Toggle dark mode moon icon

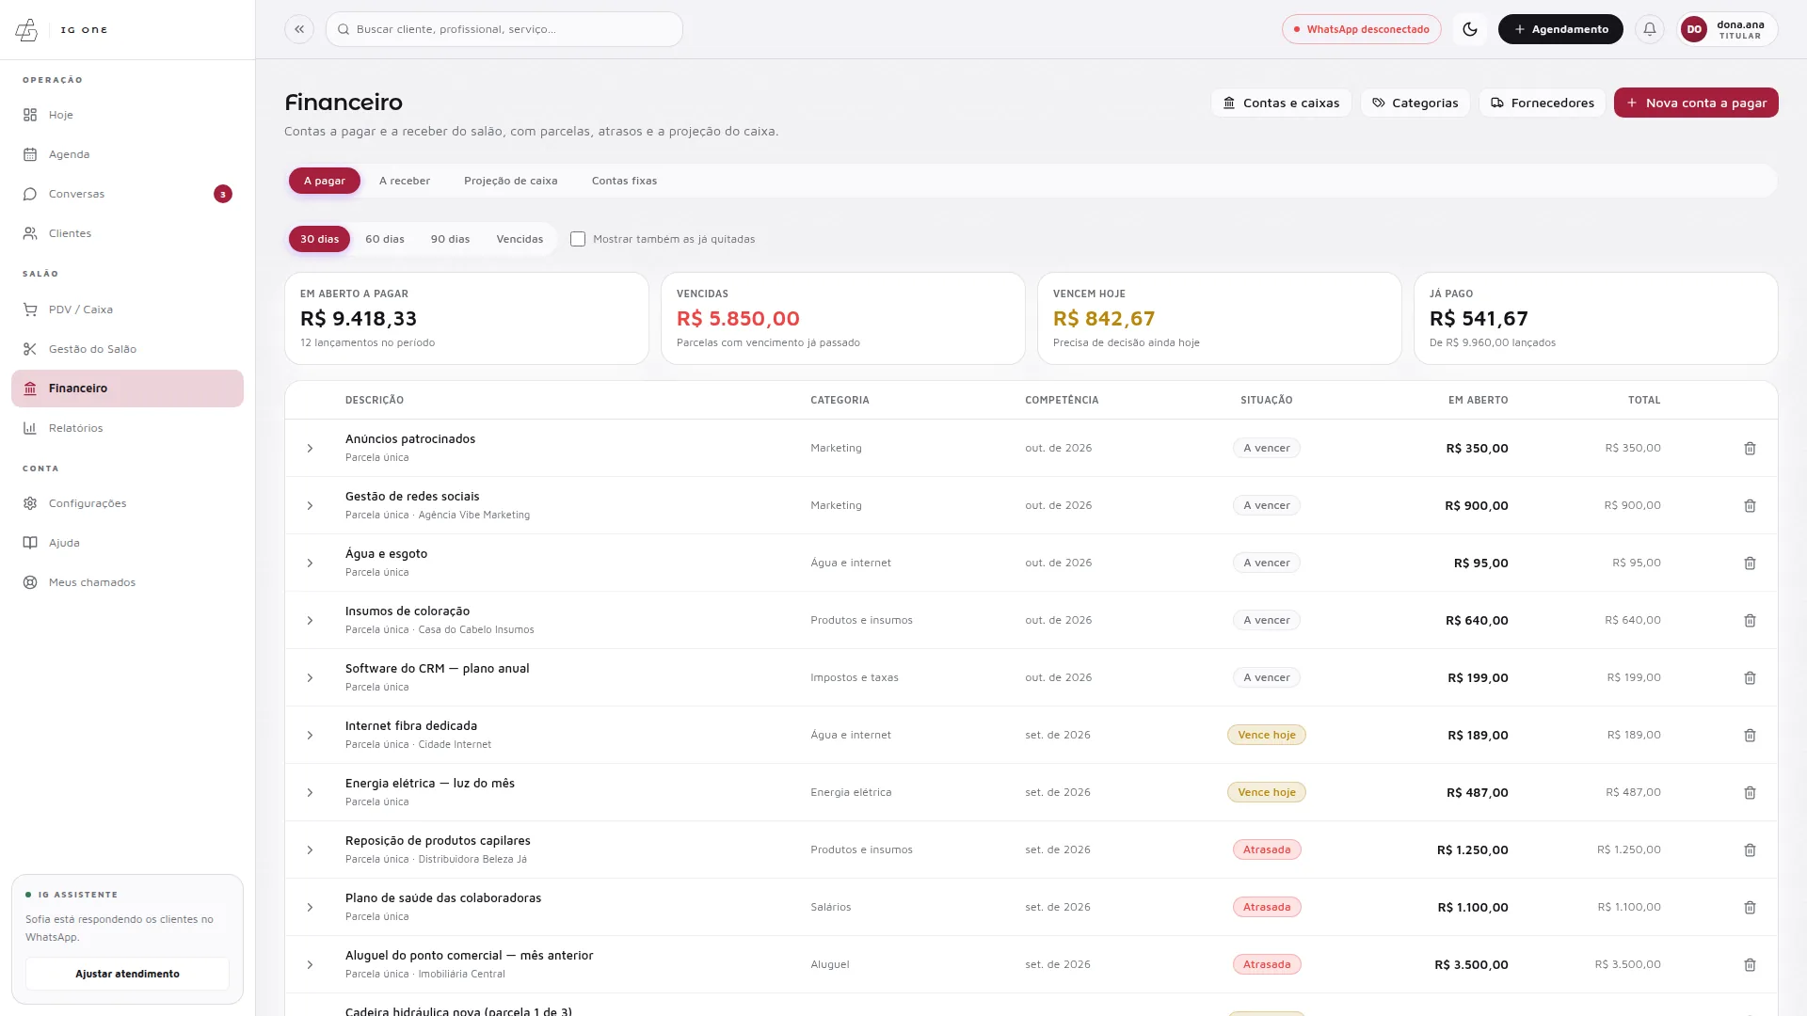coord(1470,29)
